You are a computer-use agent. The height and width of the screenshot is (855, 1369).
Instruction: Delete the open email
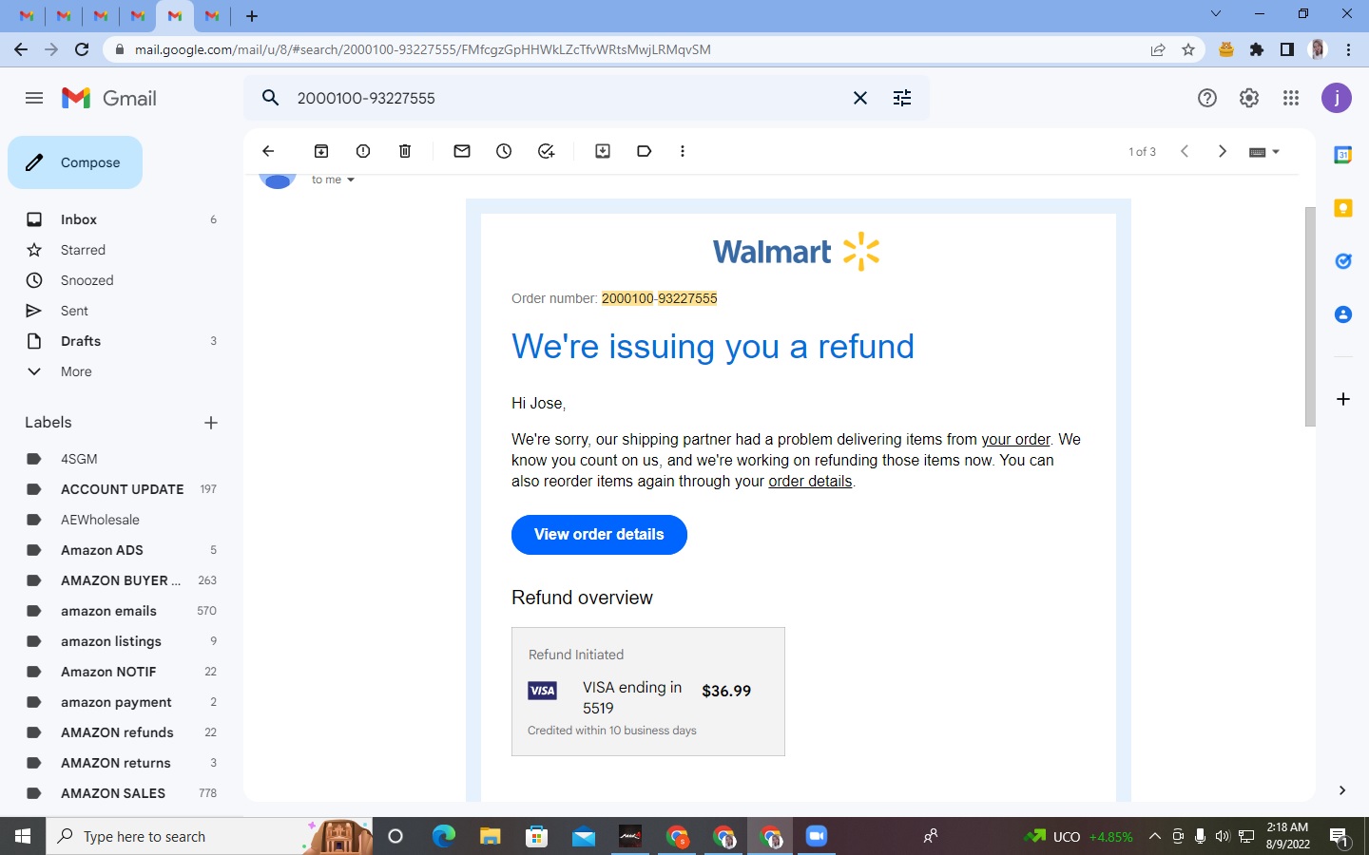coord(405,151)
